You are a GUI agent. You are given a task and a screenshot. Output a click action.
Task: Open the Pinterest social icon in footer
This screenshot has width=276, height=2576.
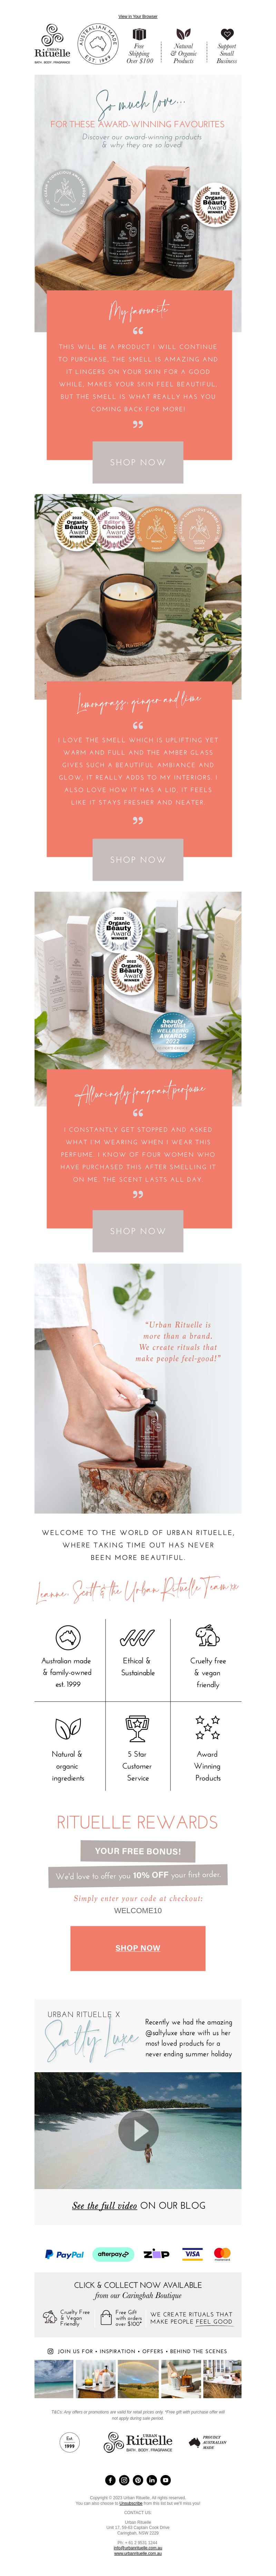point(138,2480)
